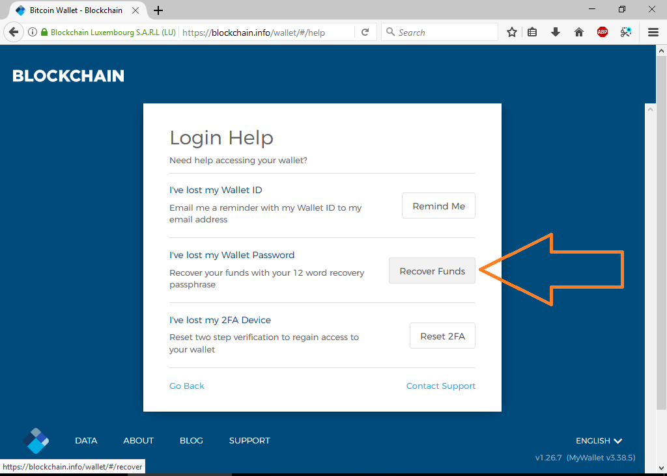Bookmark this page with the star icon
The image size is (667, 476).
pyautogui.click(x=512, y=33)
